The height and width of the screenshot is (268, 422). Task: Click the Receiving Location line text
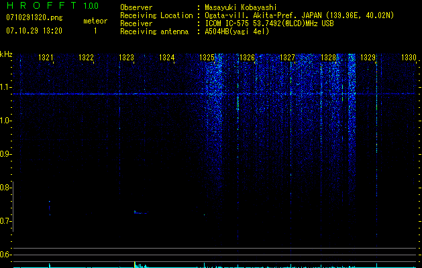[257, 15]
